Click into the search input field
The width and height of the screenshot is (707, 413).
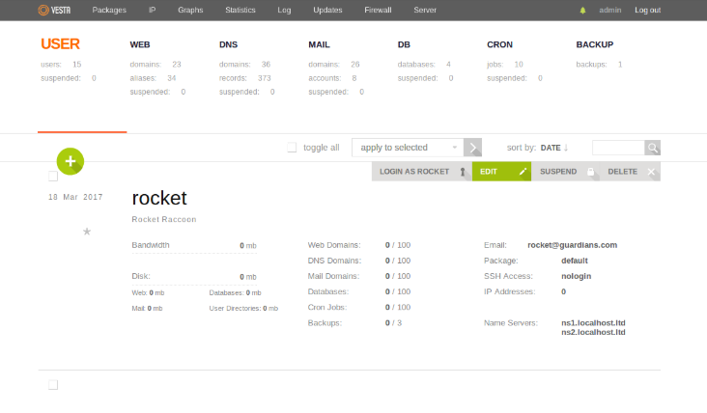(618, 148)
